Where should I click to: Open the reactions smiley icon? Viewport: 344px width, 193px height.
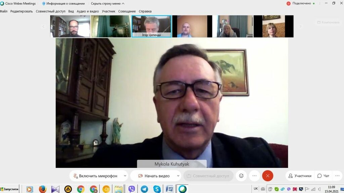241,176
